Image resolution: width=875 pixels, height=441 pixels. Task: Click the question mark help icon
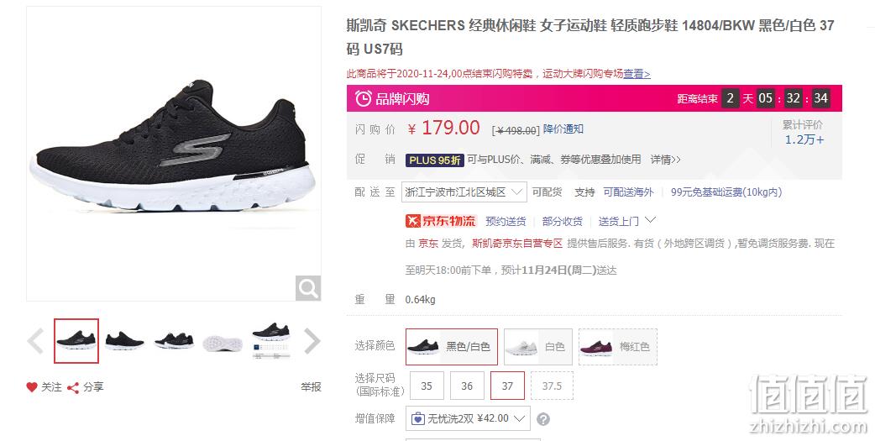543,419
